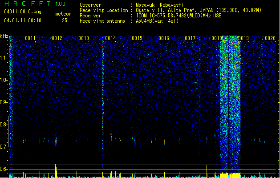Click the timestamp 04.01.11 00:10

(x=23, y=20)
